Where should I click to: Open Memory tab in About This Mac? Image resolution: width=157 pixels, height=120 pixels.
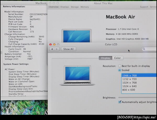click(85, 7)
